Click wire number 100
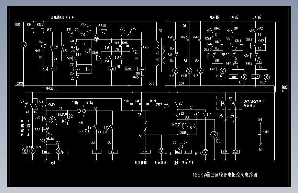 point(17,24)
